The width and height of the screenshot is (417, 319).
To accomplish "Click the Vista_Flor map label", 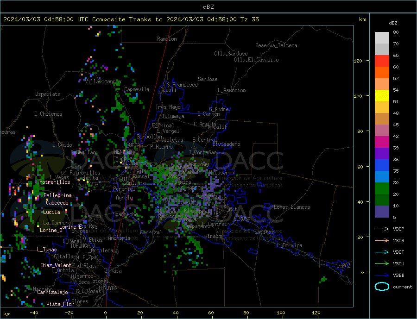I will 60,304.
